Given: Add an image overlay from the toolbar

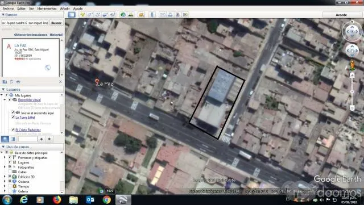Looking at the screenshot, I should (105, 15).
